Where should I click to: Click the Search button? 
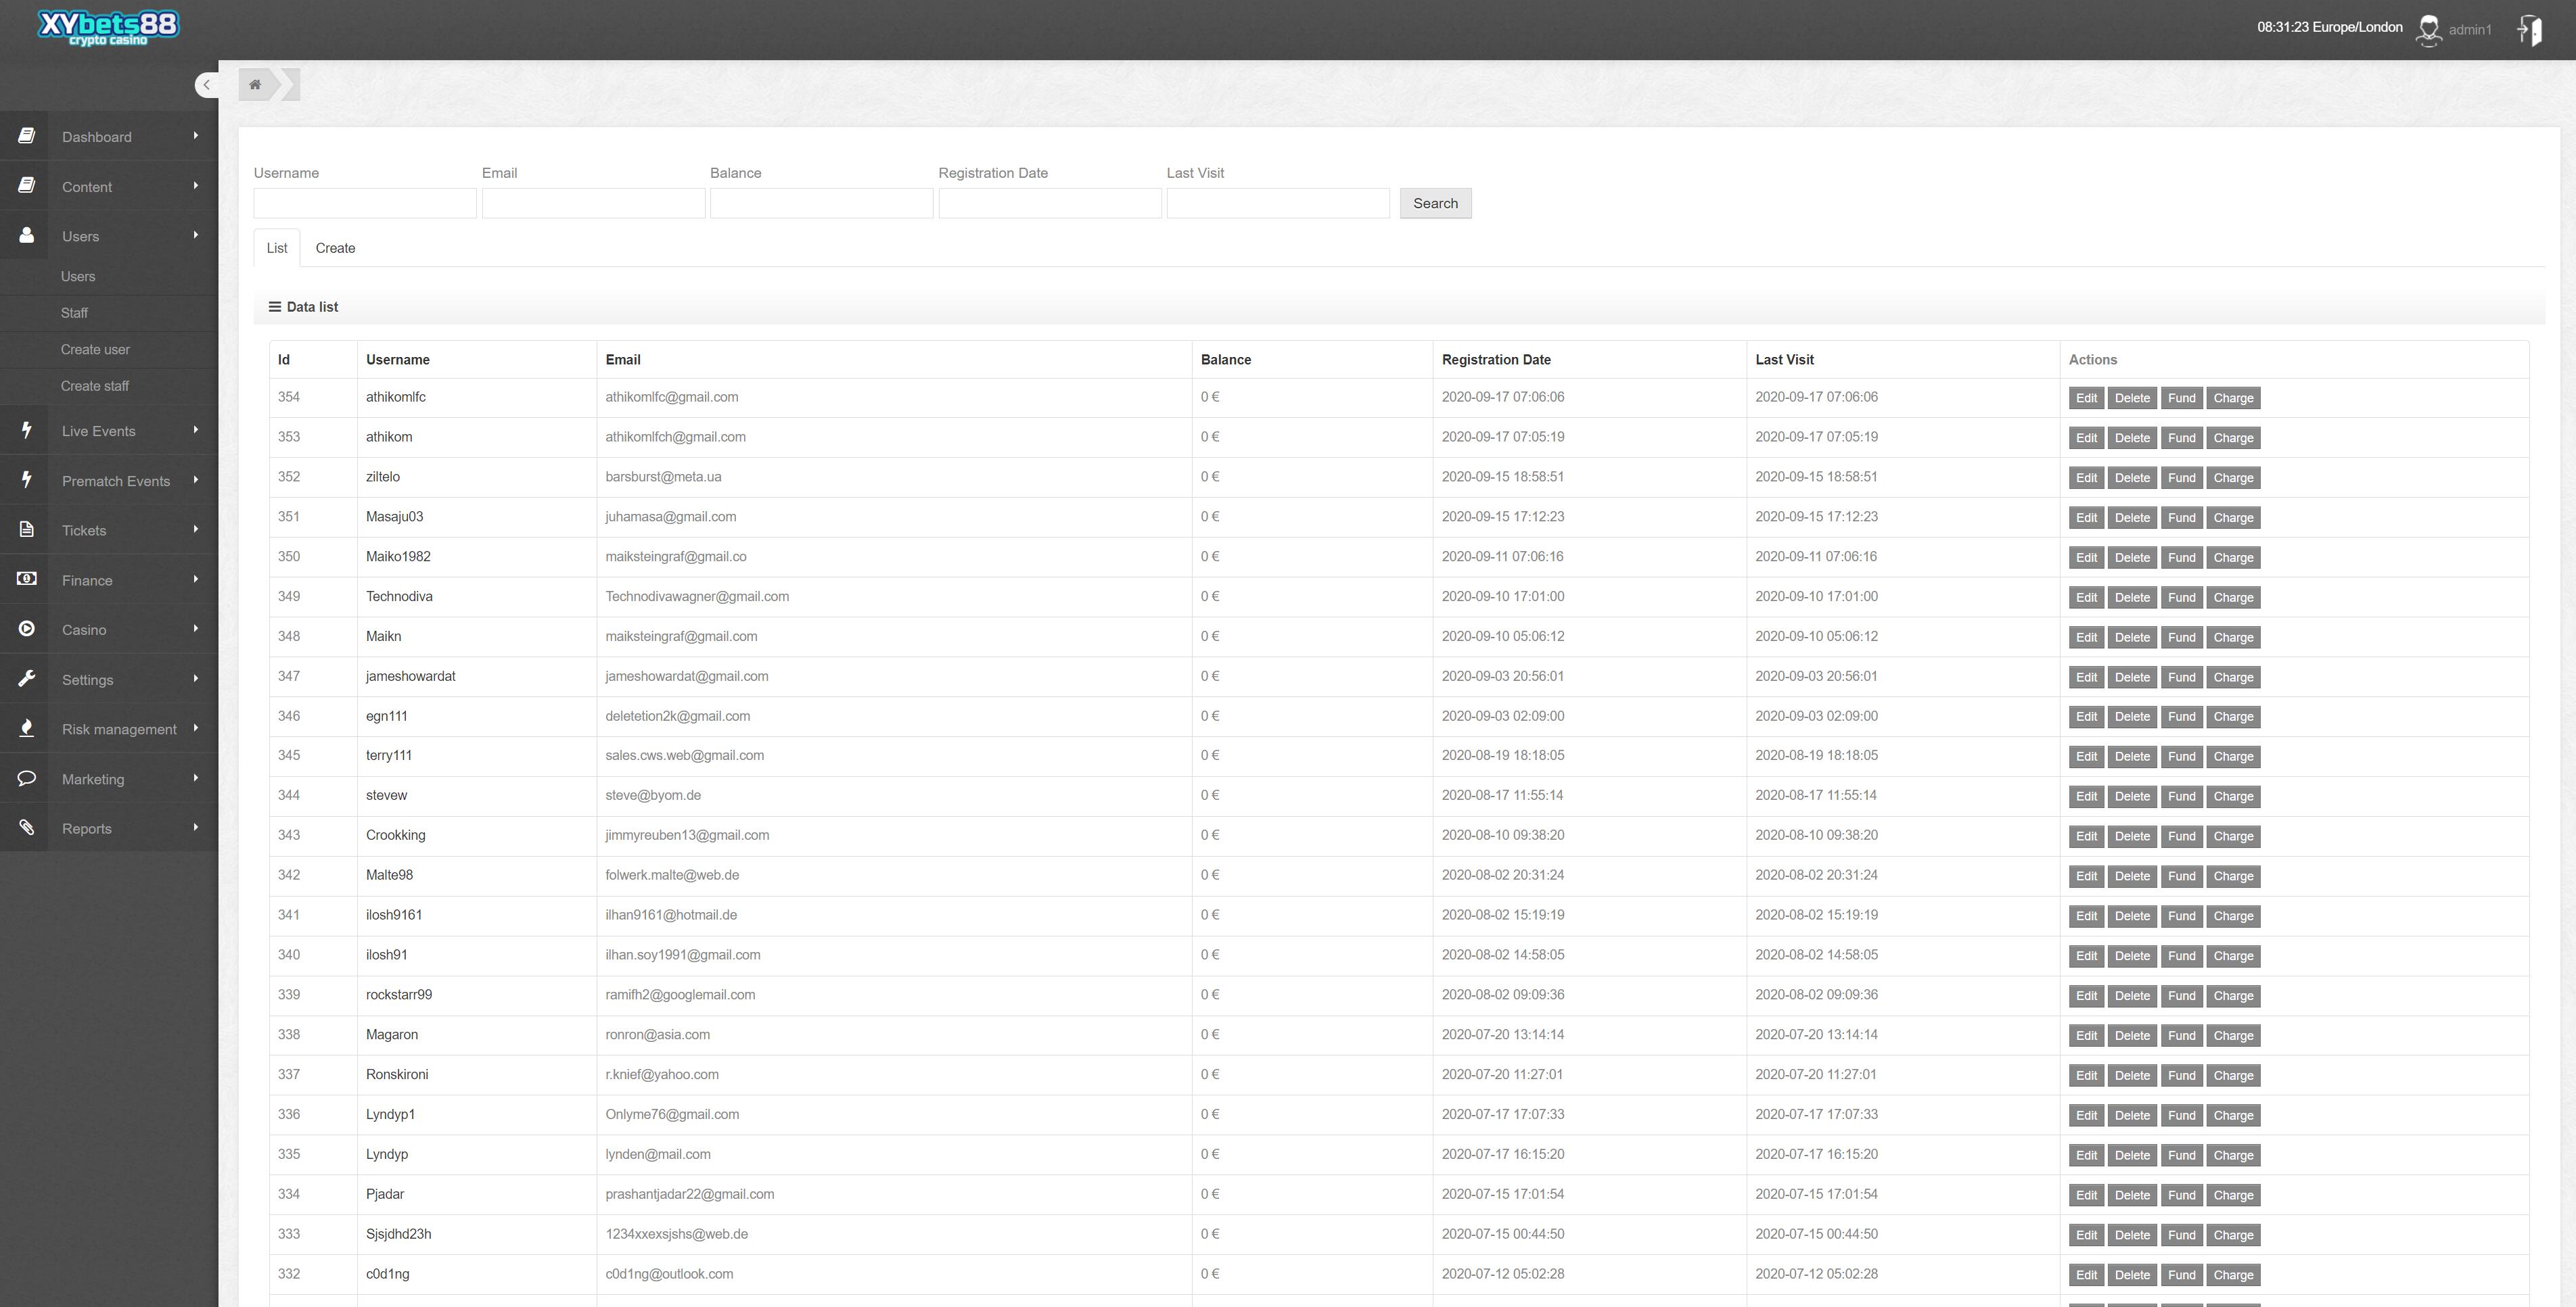[1434, 201]
